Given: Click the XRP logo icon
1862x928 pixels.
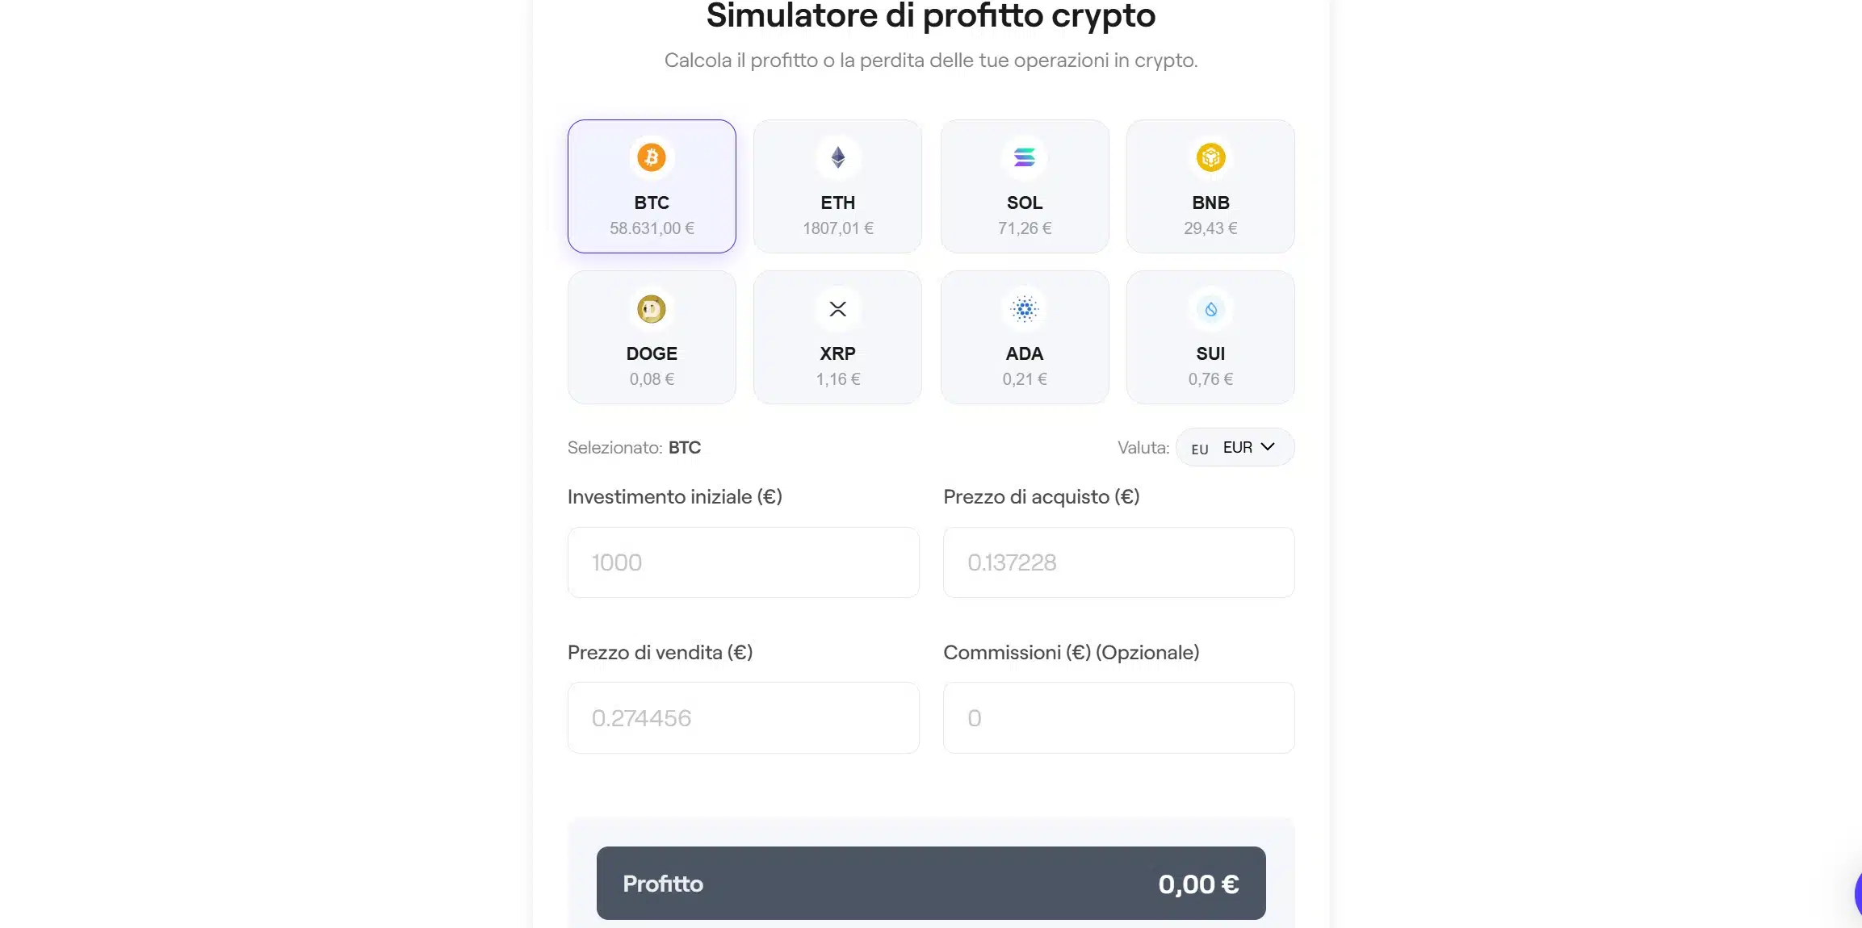Looking at the screenshot, I should 837,308.
